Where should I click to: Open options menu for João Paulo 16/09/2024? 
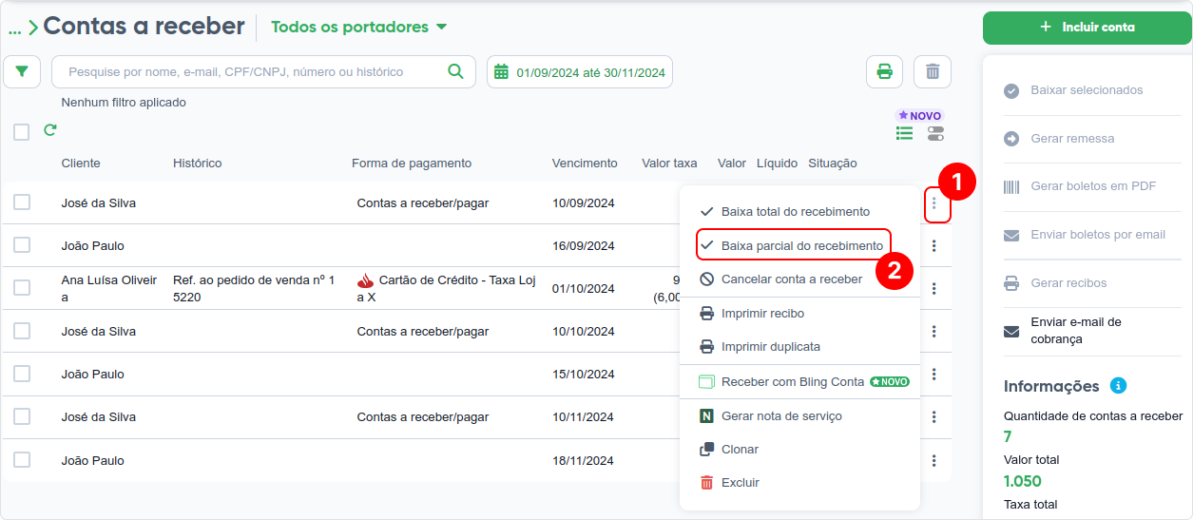(934, 246)
